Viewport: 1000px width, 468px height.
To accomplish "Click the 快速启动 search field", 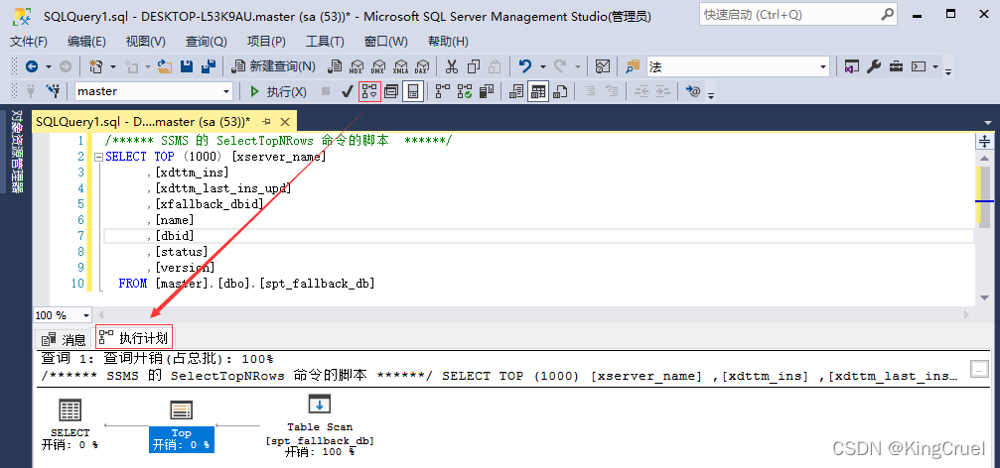I will tap(799, 13).
